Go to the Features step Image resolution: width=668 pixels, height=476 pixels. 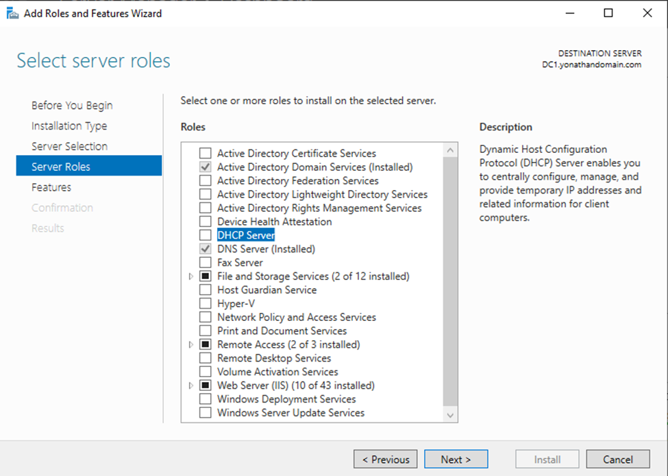51,187
